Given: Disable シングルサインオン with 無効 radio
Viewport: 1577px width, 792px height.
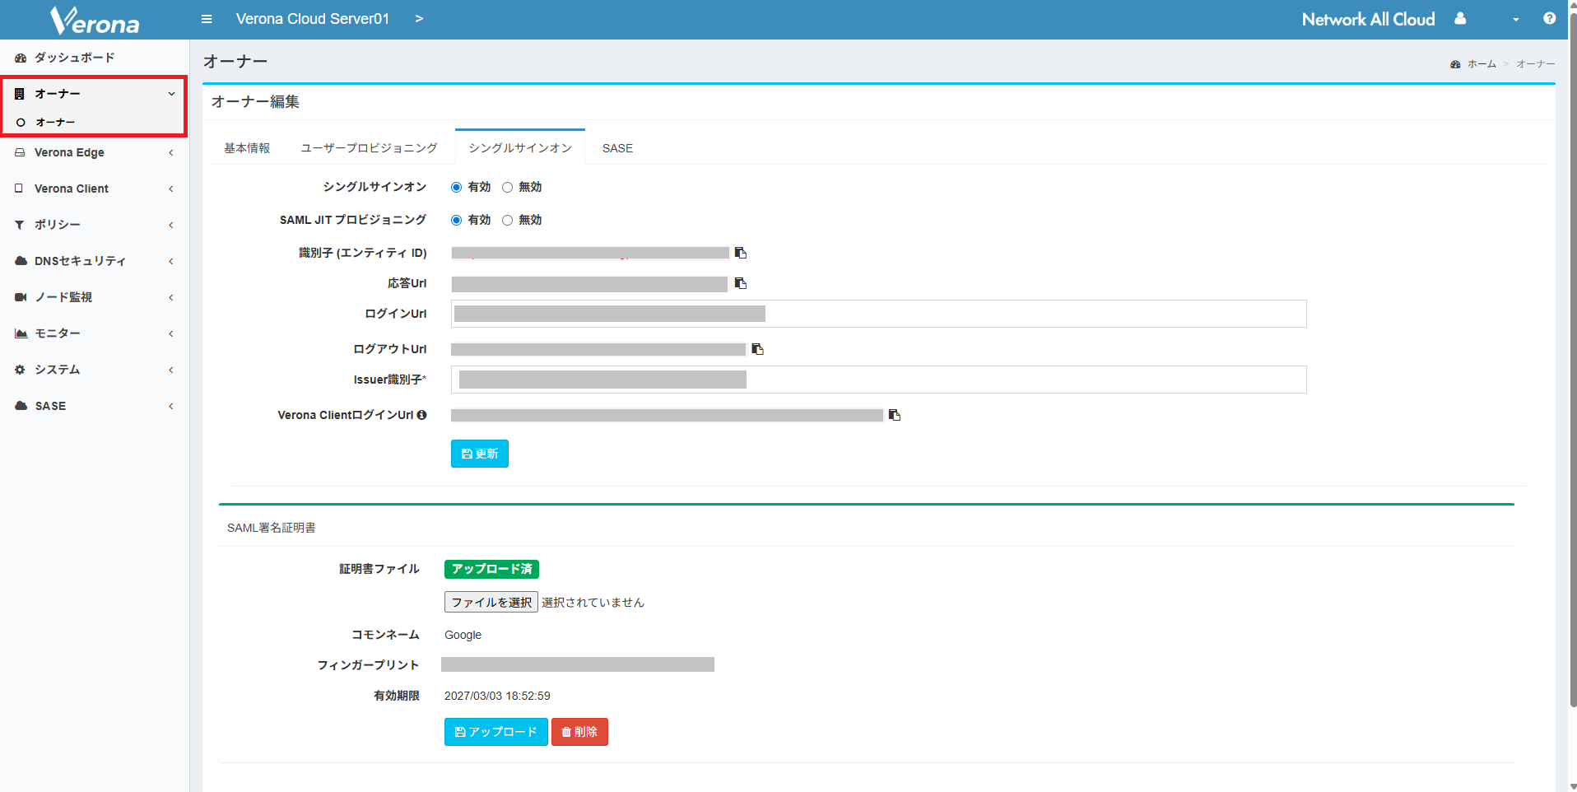Looking at the screenshot, I should pyautogui.click(x=507, y=188).
